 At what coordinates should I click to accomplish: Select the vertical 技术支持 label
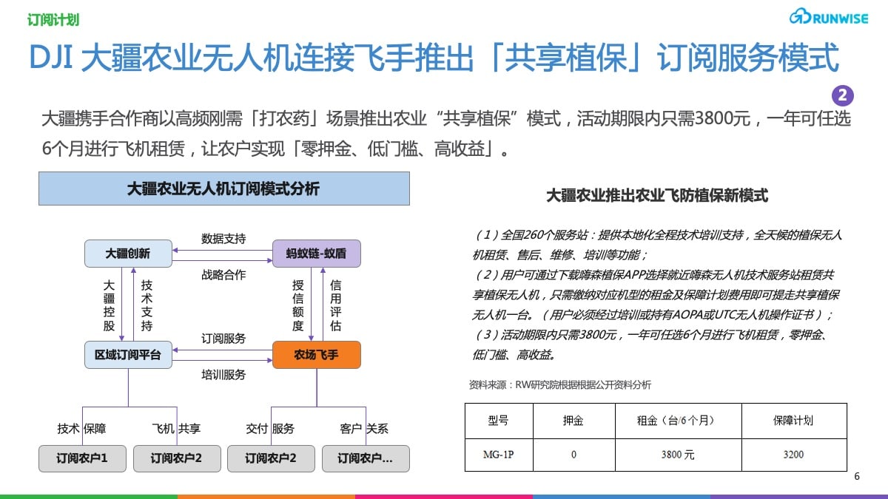[147, 305]
